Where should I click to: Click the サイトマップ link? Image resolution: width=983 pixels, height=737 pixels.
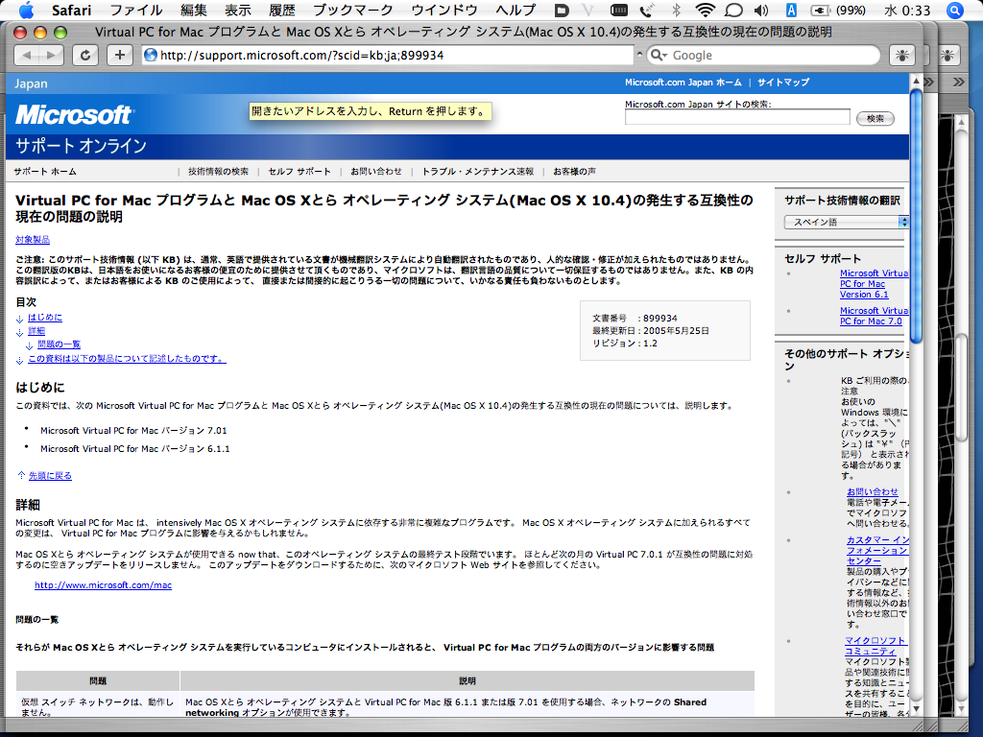click(783, 83)
